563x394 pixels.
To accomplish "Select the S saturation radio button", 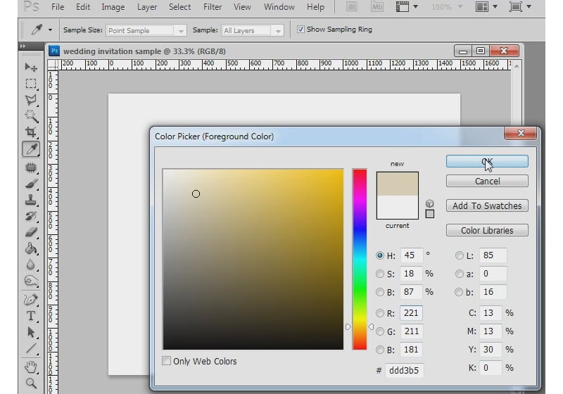I will [x=380, y=274].
